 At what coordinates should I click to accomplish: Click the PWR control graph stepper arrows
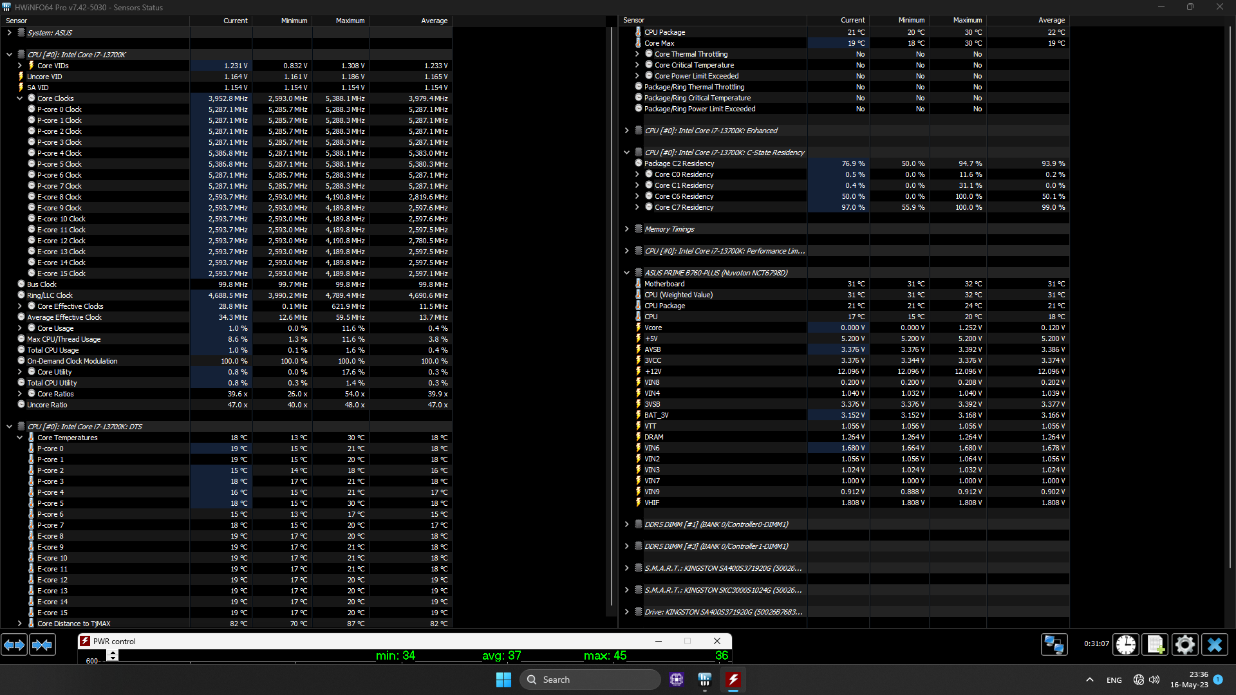(113, 655)
